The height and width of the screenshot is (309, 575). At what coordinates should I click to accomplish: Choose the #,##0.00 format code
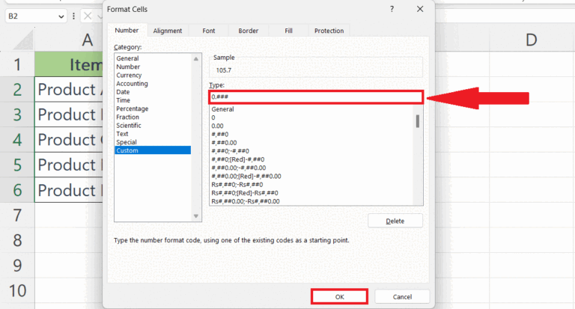(224, 143)
